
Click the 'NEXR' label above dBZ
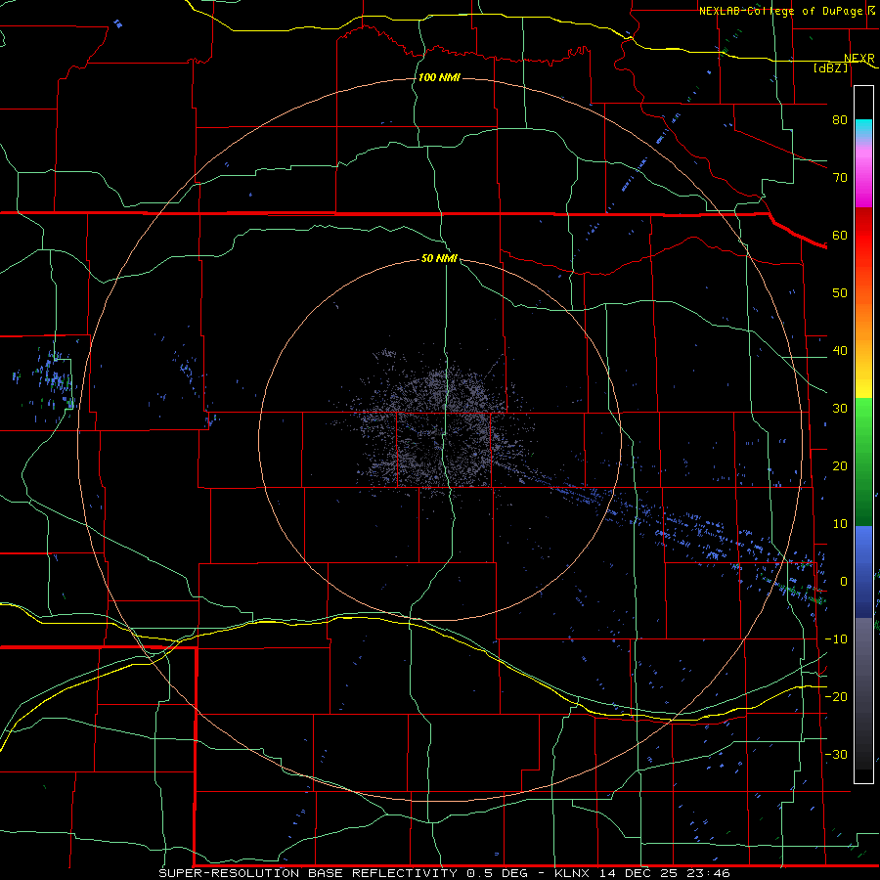[x=859, y=59]
